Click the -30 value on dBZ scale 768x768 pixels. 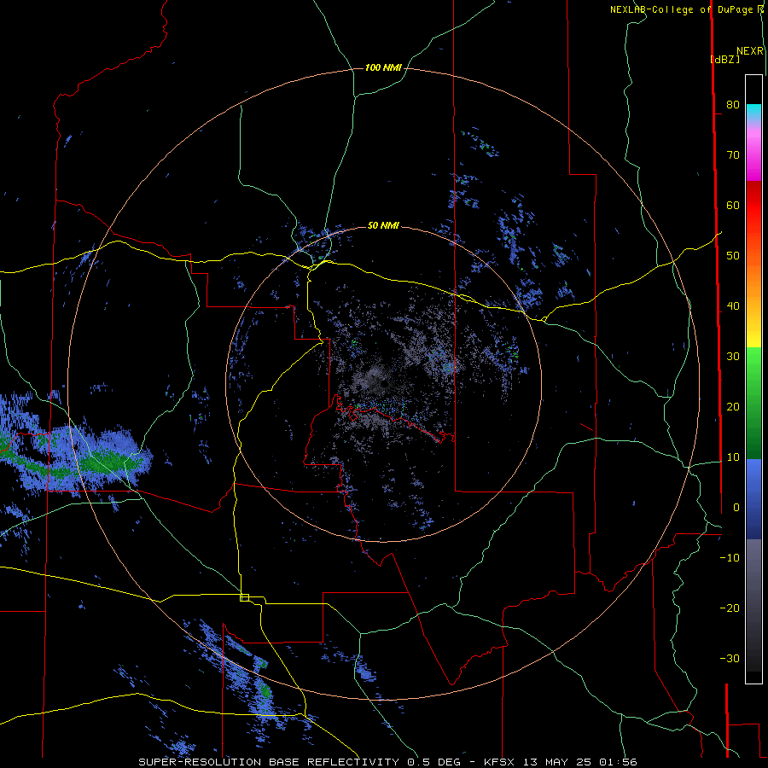730,658
